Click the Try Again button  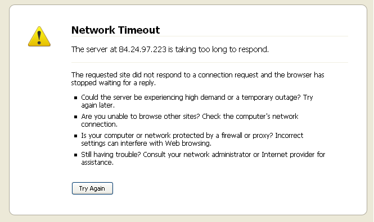pyautogui.click(x=92, y=188)
